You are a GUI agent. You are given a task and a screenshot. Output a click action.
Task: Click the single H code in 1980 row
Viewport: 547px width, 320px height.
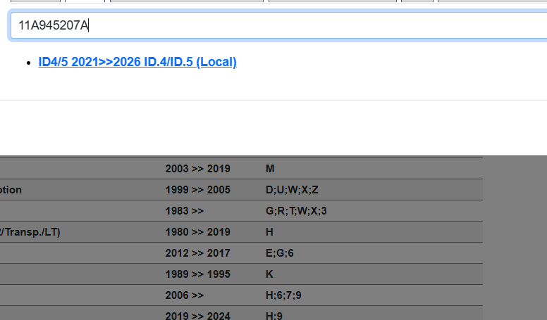269,232
